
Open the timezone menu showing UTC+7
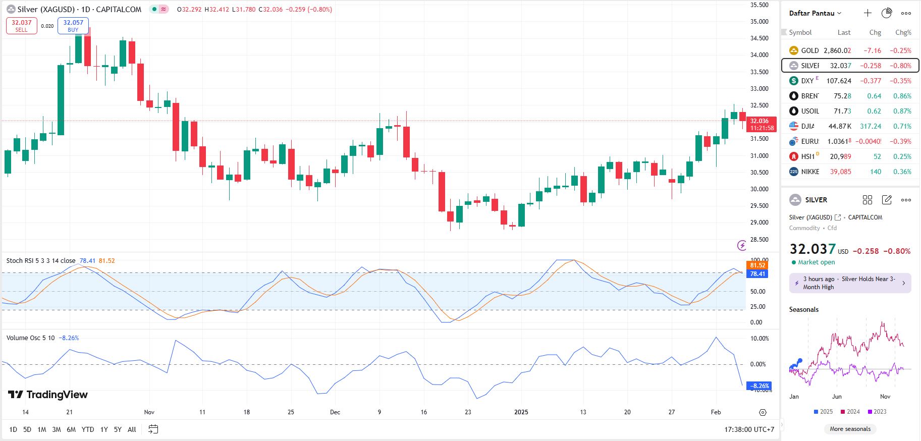749,429
